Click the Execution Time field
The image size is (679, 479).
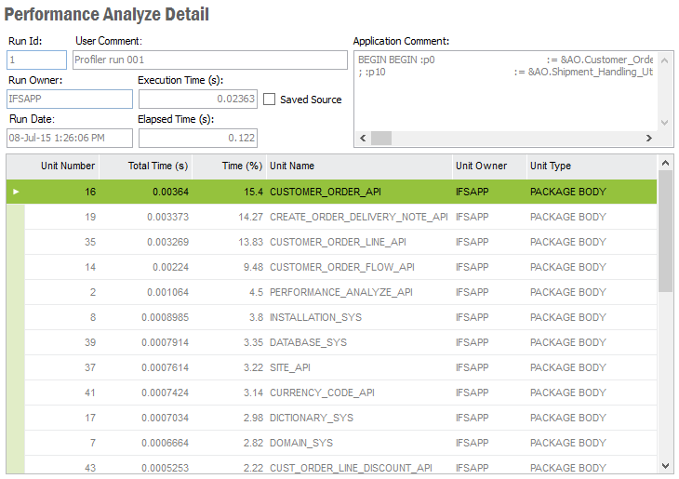pos(198,99)
